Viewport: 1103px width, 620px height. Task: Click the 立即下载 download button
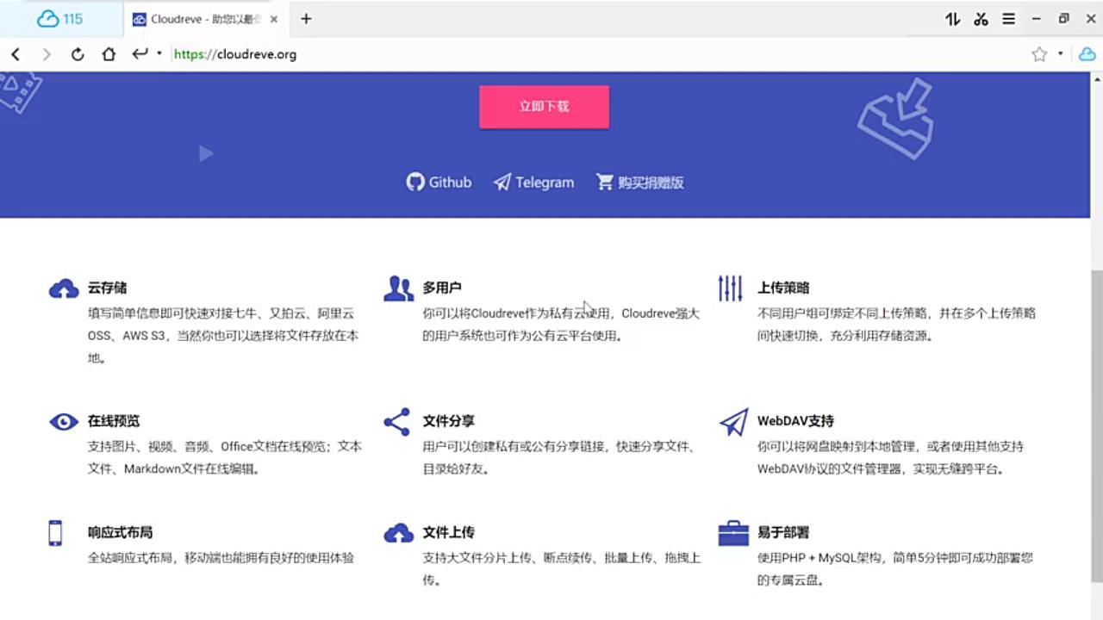pos(544,107)
